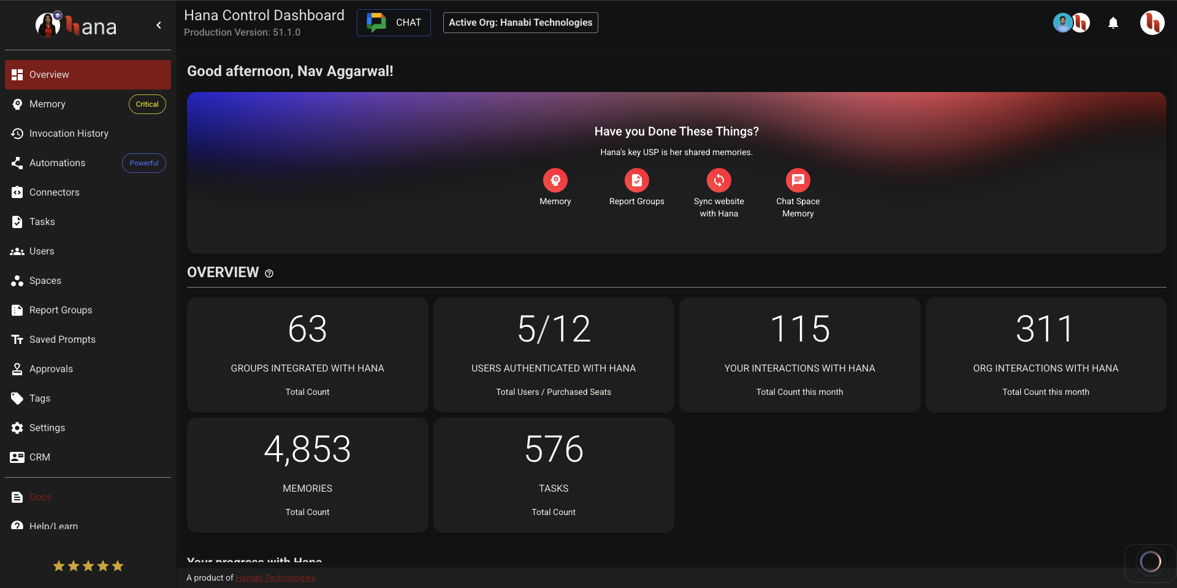Click the five-star rating in sidebar

(88, 566)
